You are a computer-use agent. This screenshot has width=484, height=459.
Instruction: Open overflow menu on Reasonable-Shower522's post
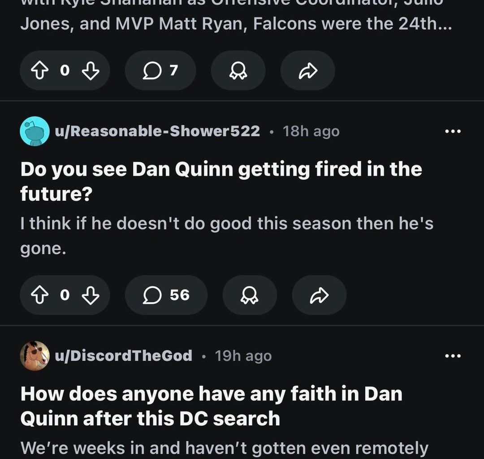click(454, 131)
